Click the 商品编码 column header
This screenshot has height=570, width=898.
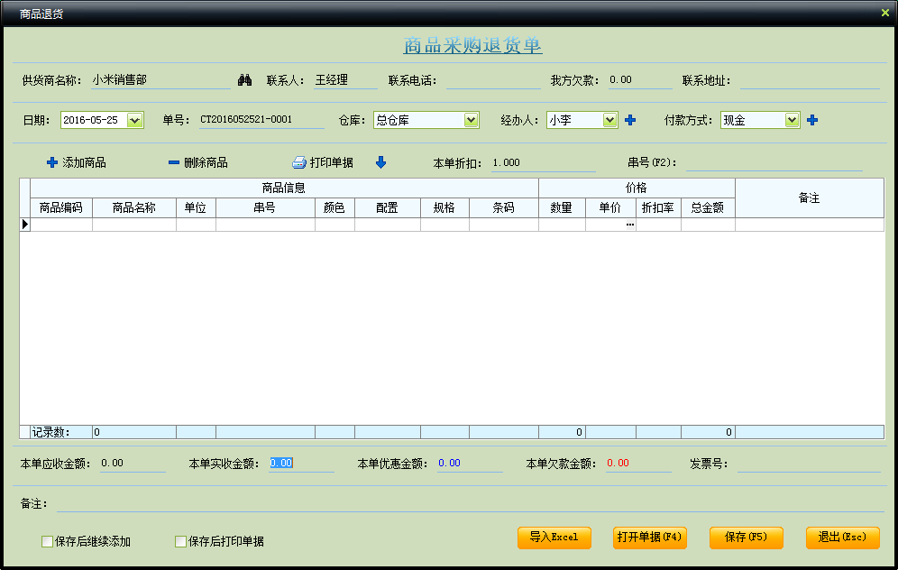coord(61,208)
